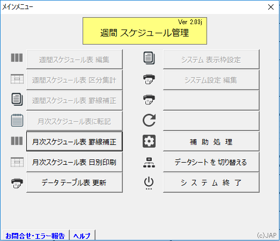The height and width of the screenshot is (241, 280).
Task: Click the table icon beside 月次スケジュール表 日別印刷
Action: [17, 162]
